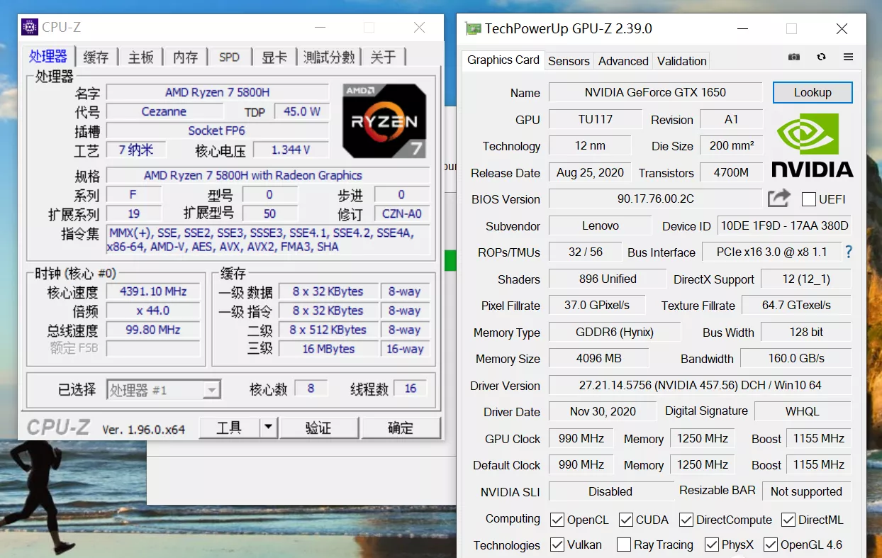Click the 线程数 value 16

click(x=410, y=389)
